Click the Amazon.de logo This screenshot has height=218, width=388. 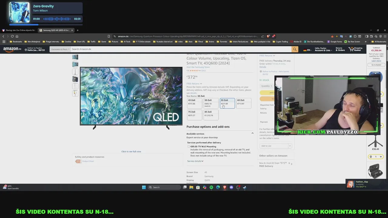pyautogui.click(x=12, y=49)
